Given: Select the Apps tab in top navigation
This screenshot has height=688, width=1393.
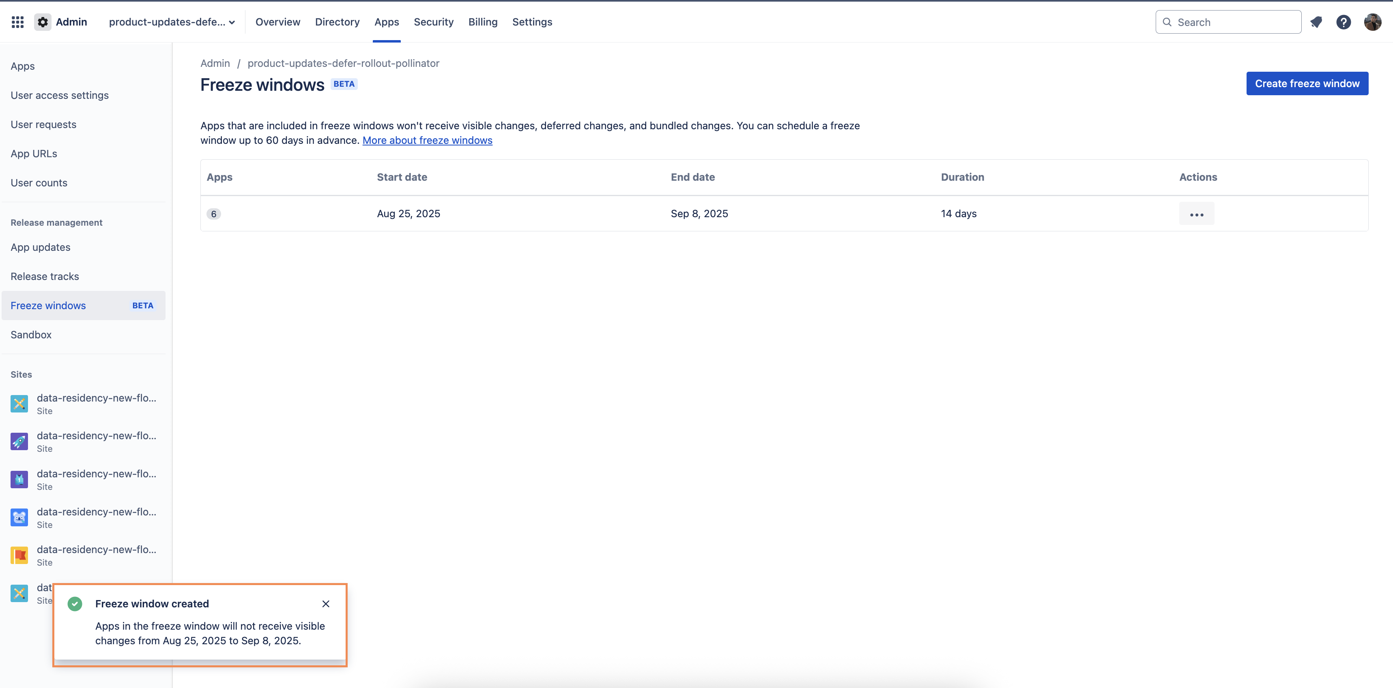Looking at the screenshot, I should pos(387,22).
